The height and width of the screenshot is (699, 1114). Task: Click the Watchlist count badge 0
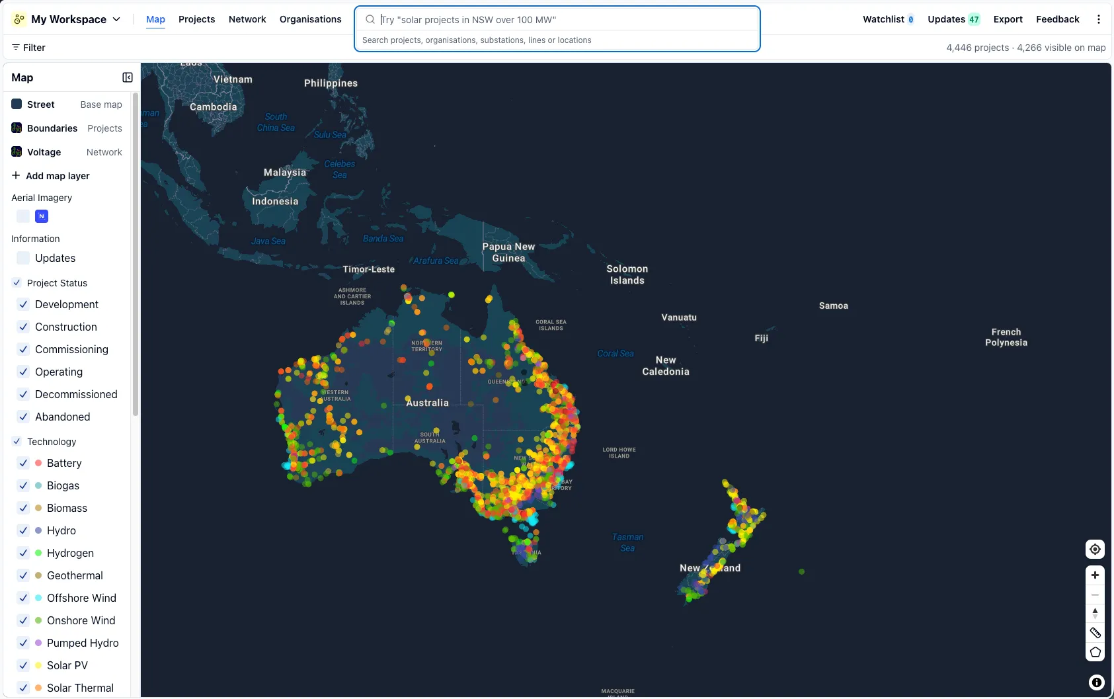(x=910, y=19)
